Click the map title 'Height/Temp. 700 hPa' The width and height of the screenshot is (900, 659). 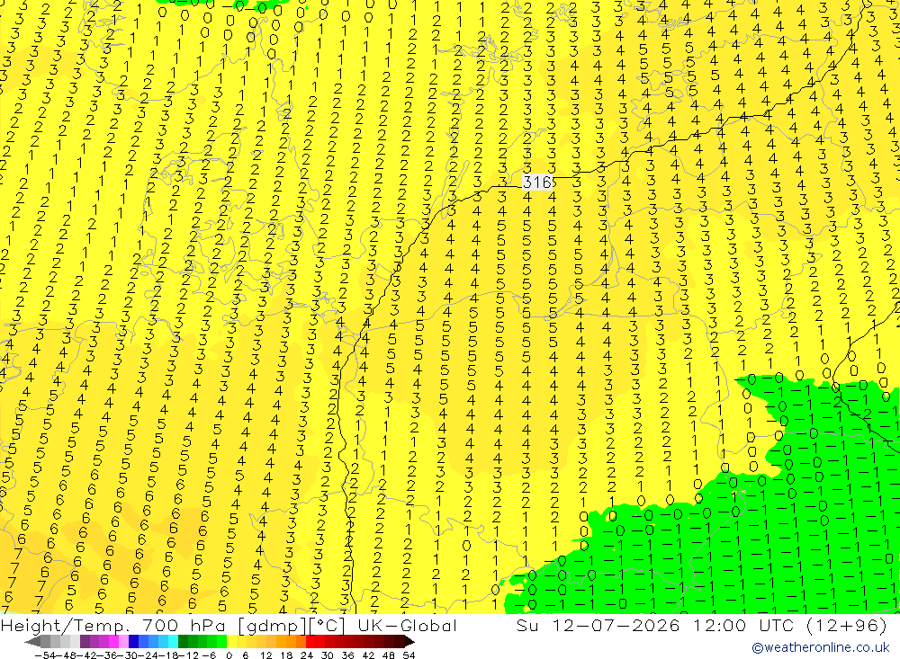(113, 626)
